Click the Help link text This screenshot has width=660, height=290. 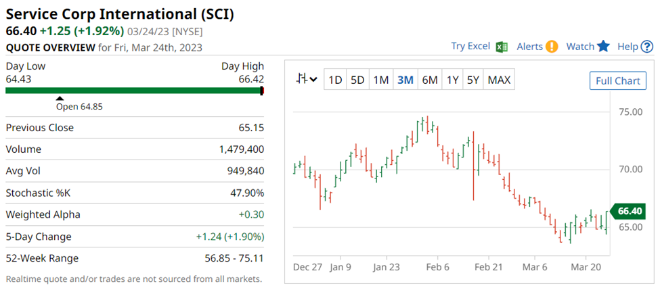click(628, 47)
